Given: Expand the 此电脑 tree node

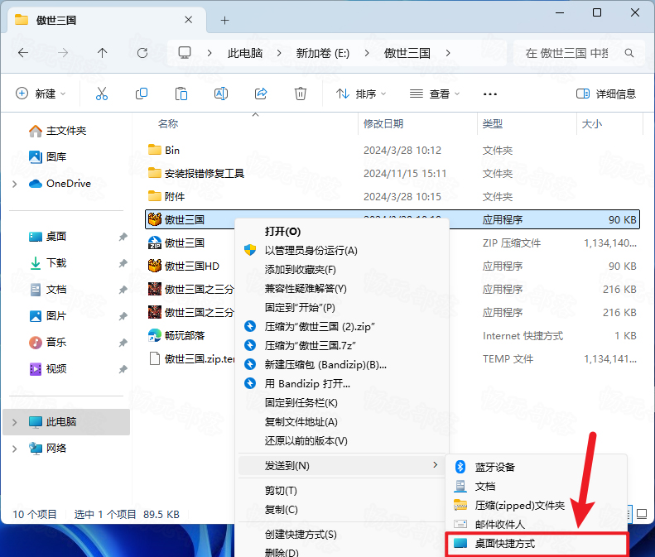Looking at the screenshot, I should click(15, 422).
